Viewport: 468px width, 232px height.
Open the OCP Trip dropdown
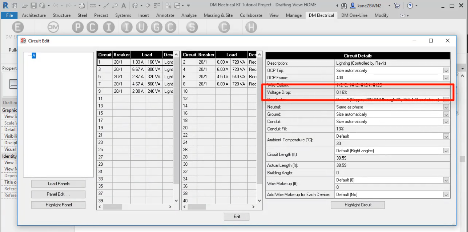(x=446, y=71)
